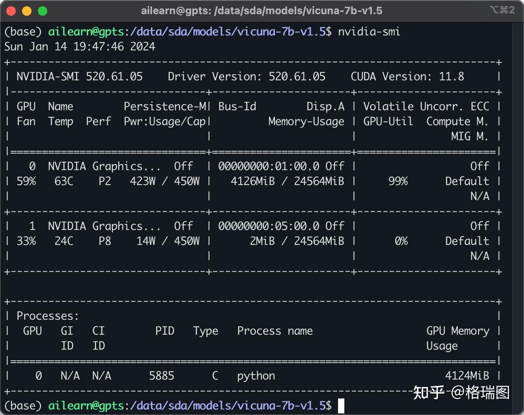Click the python process name
524x415 pixels.
click(256, 376)
